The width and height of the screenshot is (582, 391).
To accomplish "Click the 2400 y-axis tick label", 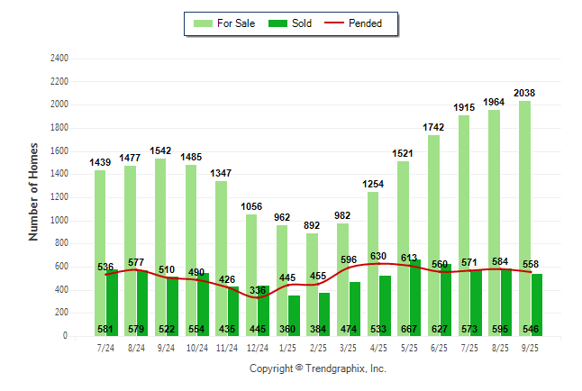I will [59, 58].
